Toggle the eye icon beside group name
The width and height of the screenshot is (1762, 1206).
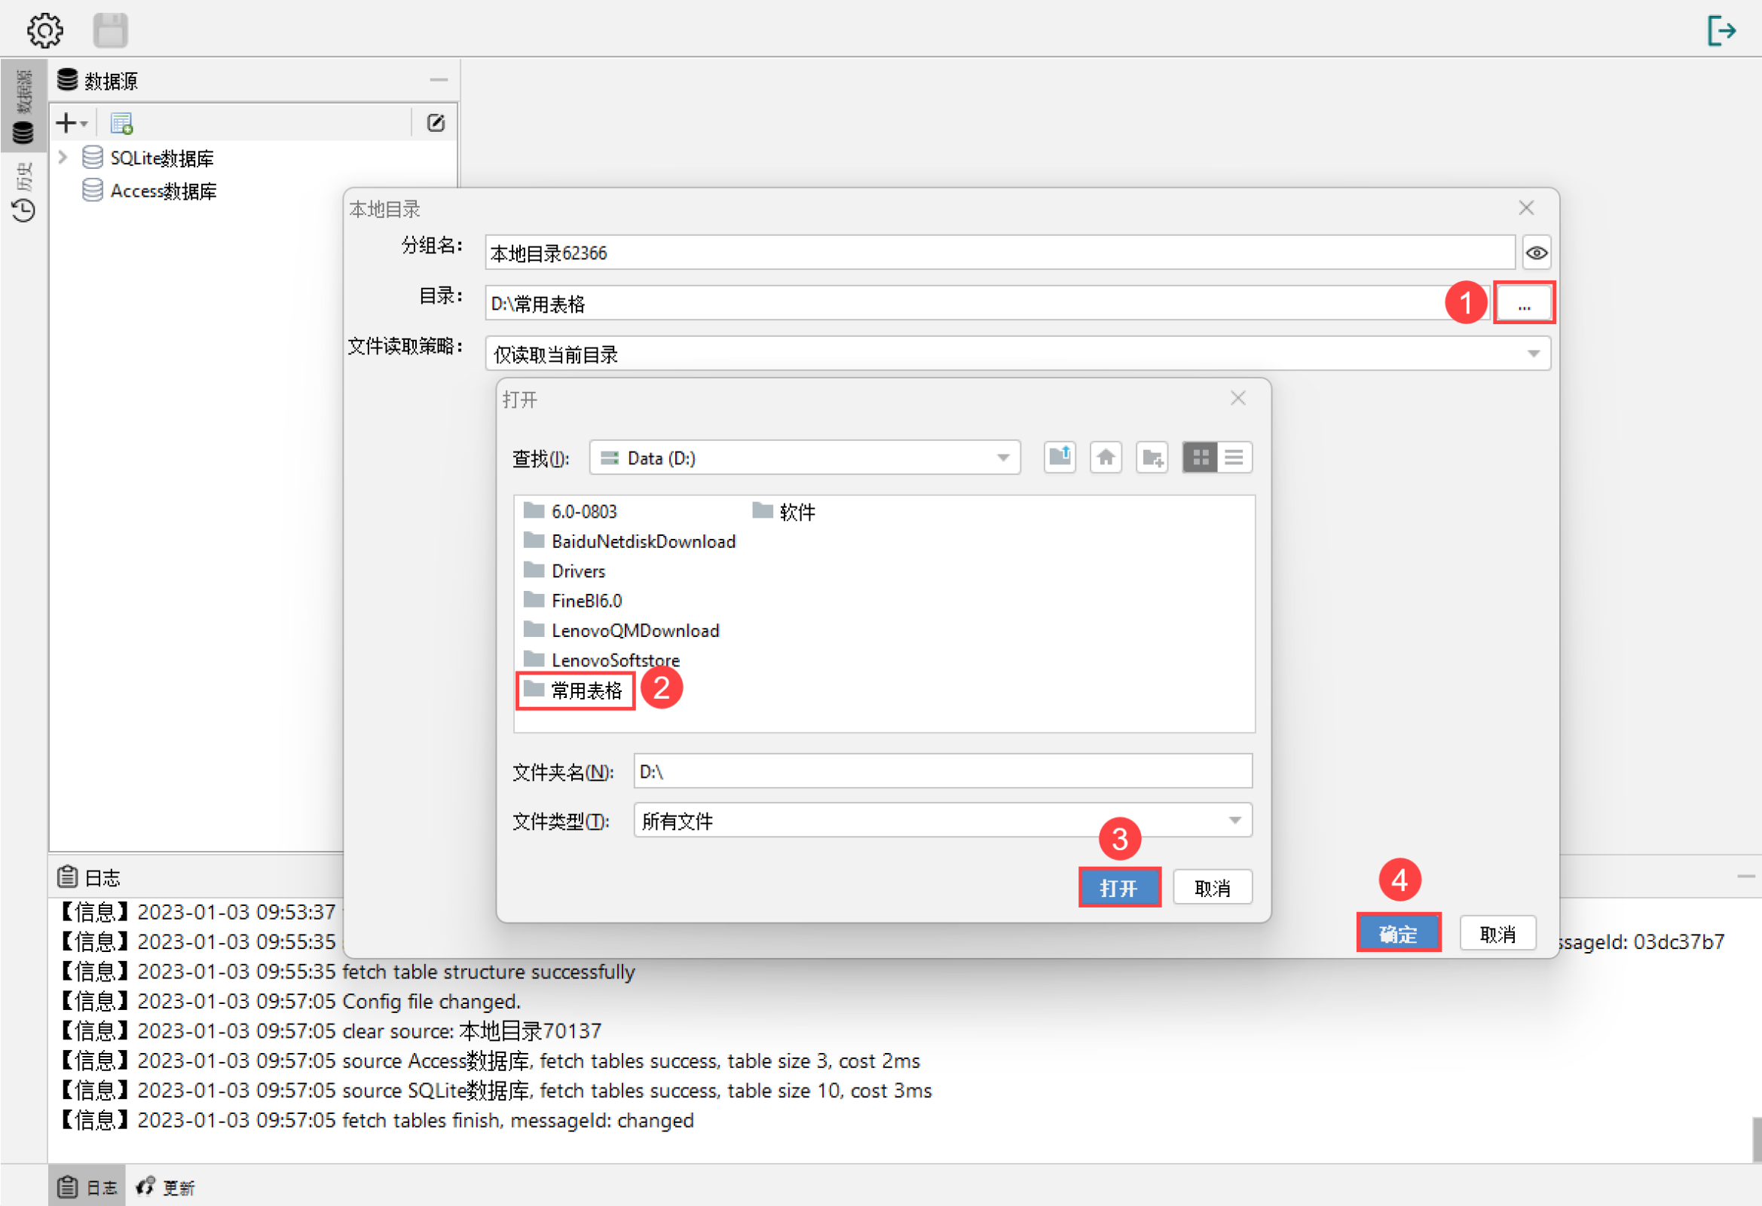pyautogui.click(x=1536, y=253)
